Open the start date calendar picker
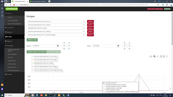The width and height of the screenshot is (173, 97). coord(58,46)
